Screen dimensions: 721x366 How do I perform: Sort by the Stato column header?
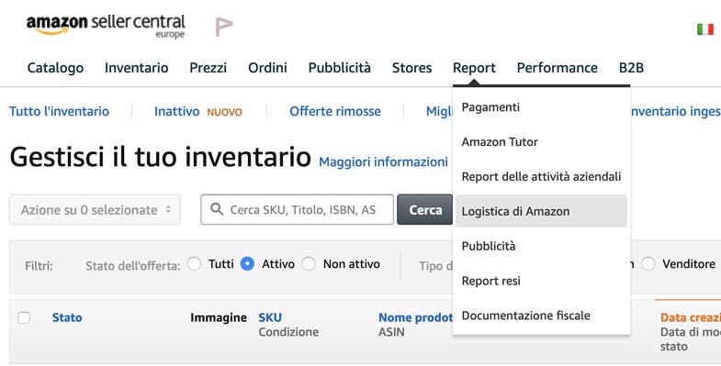point(67,317)
